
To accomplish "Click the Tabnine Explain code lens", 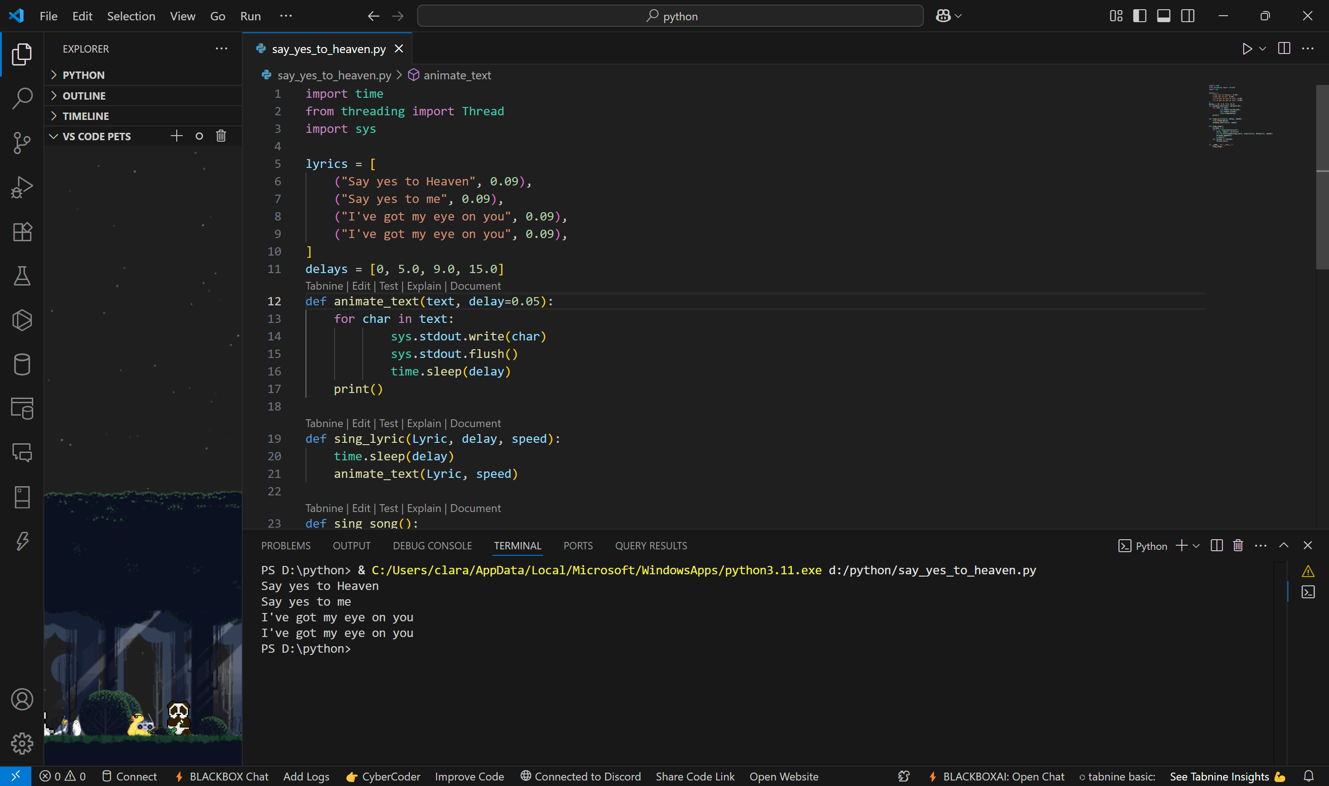I will [x=424, y=286].
